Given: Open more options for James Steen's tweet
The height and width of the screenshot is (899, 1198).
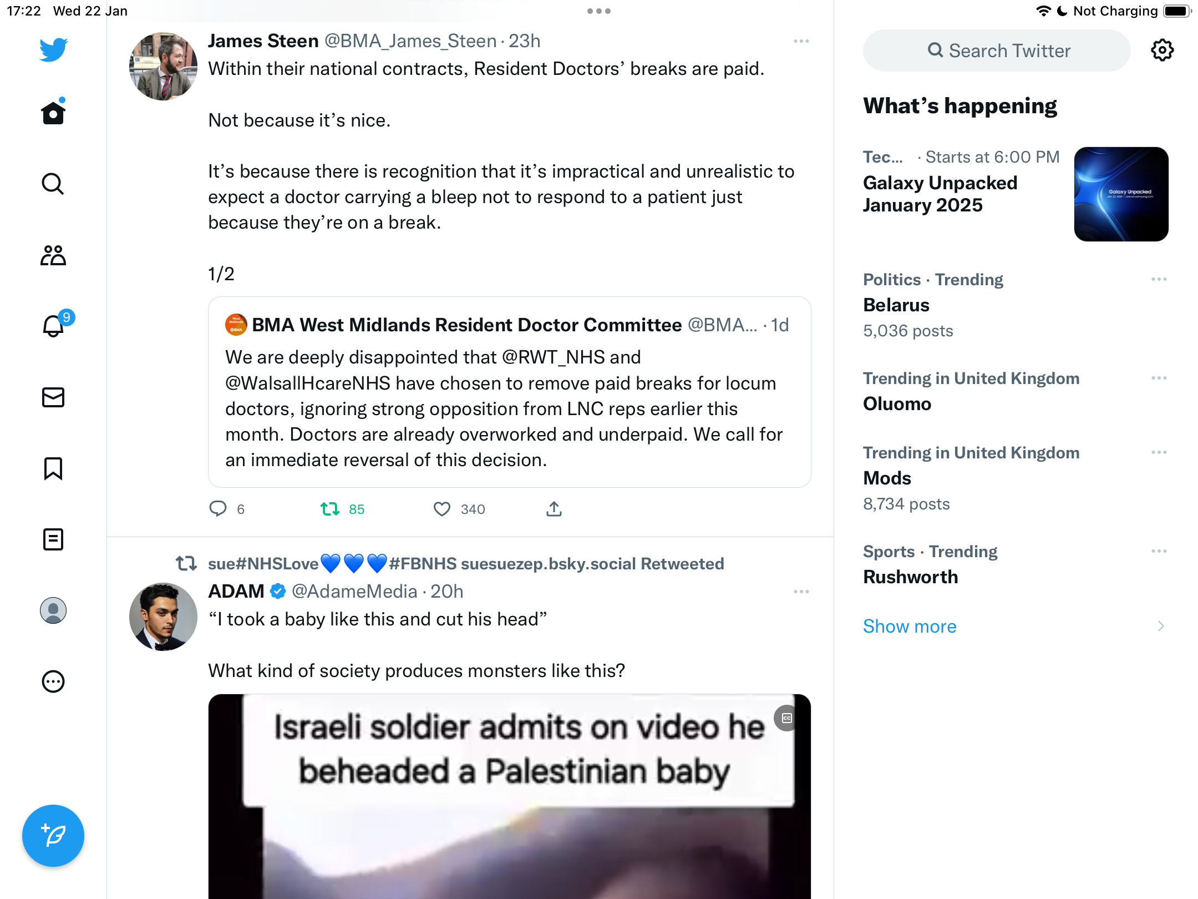Looking at the screenshot, I should pos(801,41).
